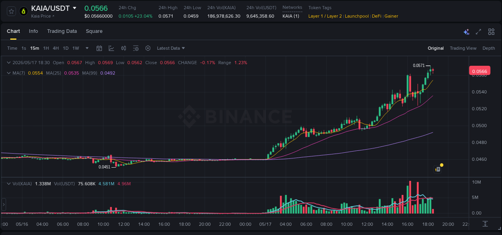Image resolution: width=502 pixels, height=235 pixels.
Task: Click the MA(99) value 0.0492
Action: [x=108, y=73]
